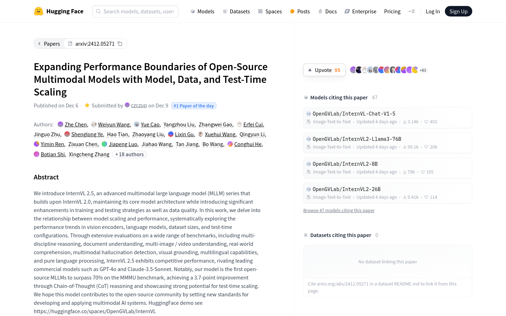Open the Pricing navigation item
The image size is (506, 316).
click(x=392, y=12)
